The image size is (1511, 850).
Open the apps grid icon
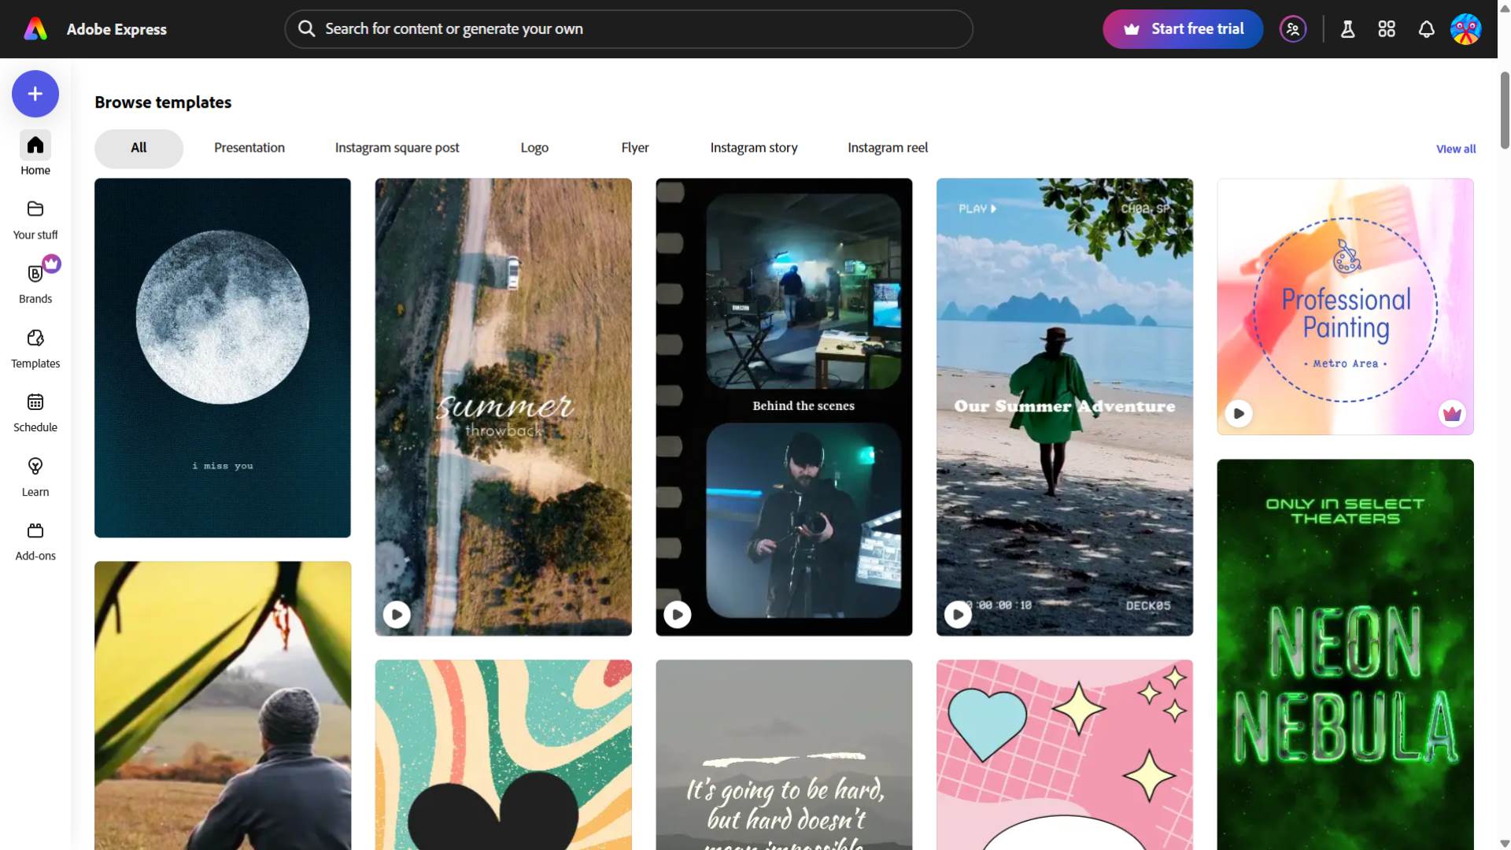pyautogui.click(x=1387, y=29)
